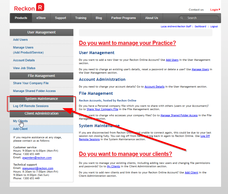Click 'Reckon Accounts, hosted by Reckon Online' subheading

click(x=108, y=101)
